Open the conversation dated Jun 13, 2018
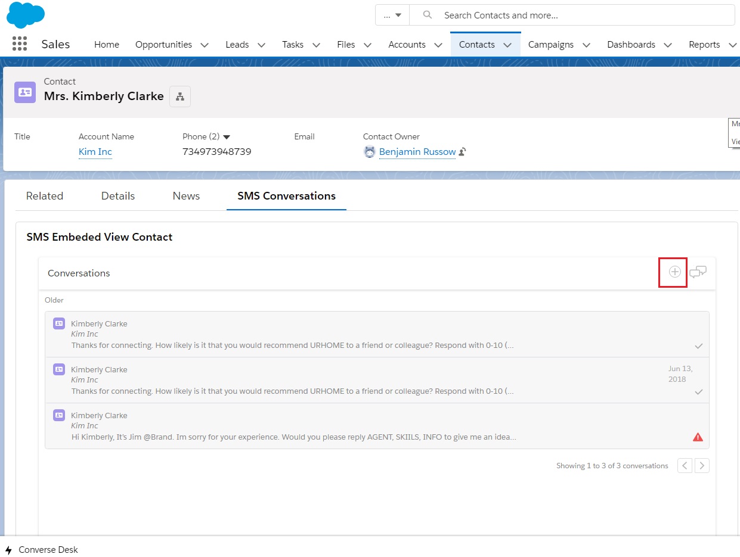 377,380
